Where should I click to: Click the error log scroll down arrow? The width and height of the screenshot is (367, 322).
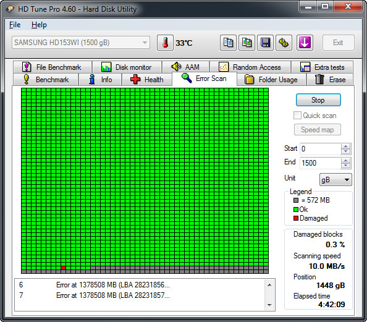269,305
